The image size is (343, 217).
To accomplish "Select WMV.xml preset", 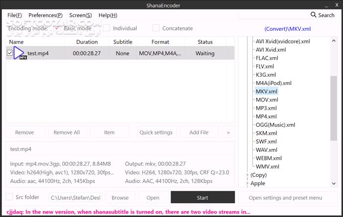I will click(267, 167).
